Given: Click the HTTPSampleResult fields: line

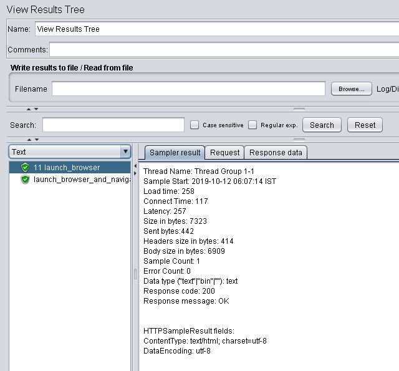Looking at the screenshot, I should coord(189,331).
